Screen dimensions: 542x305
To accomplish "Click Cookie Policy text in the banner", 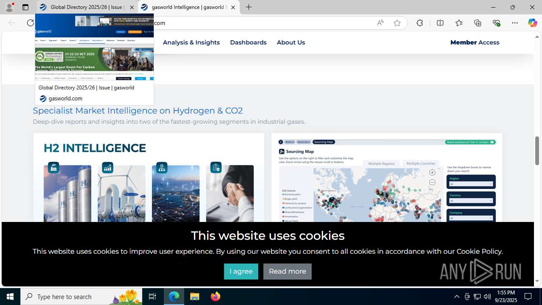I will tap(478, 251).
